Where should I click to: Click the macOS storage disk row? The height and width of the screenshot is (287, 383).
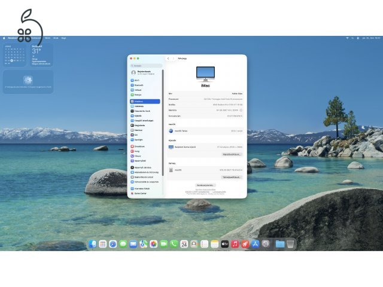(205, 170)
